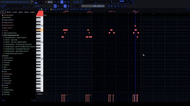Click the circular tempo tapper icon on the toolbar

click(x=125, y=6)
